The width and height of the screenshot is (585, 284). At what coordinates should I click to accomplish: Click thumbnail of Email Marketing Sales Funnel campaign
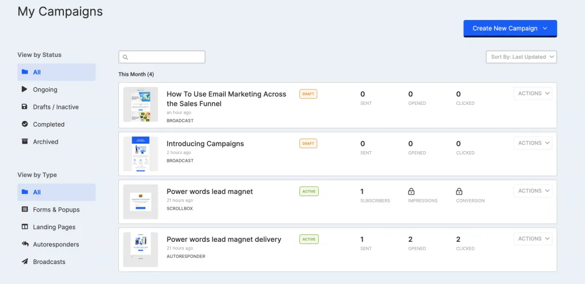tap(141, 104)
